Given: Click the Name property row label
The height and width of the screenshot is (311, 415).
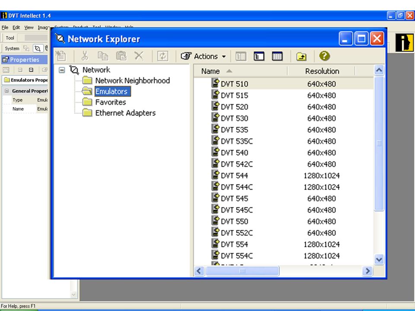Looking at the screenshot, I should 18,109.
